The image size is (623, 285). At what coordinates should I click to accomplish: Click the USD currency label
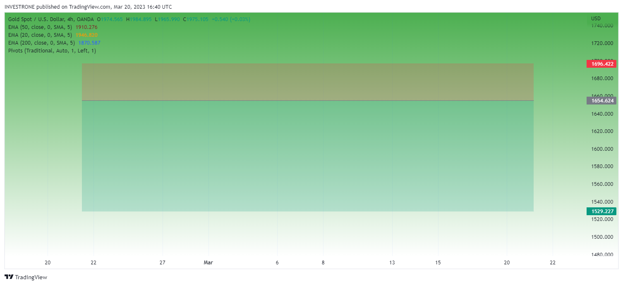[x=596, y=19]
